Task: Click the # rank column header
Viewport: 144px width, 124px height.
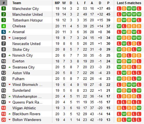Action: (x=4, y=3)
